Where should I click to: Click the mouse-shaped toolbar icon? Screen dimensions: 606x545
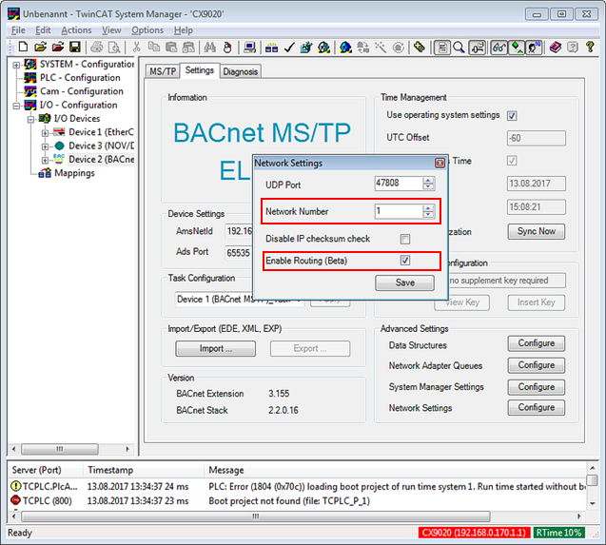click(x=227, y=48)
